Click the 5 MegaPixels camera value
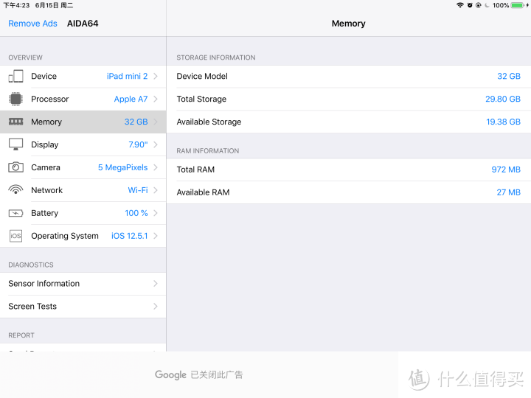This screenshot has width=531, height=398. [122, 167]
